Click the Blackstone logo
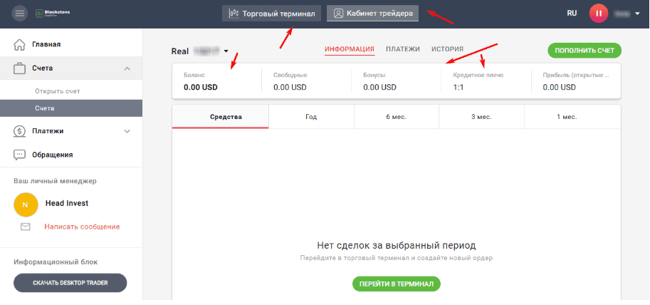 [x=53, y=14]
